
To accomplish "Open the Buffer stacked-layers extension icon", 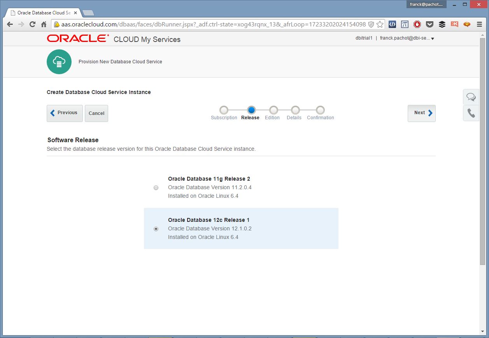I will click(x=442, y=24).
